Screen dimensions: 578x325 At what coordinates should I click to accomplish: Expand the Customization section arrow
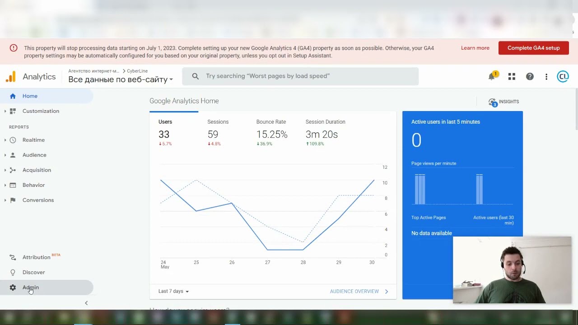click(x=5, y=111)
